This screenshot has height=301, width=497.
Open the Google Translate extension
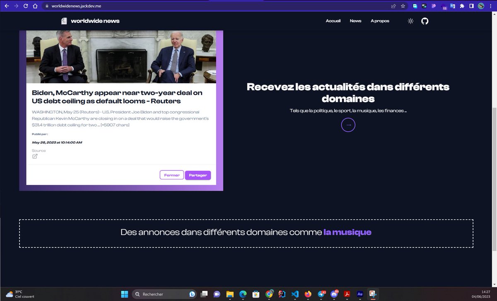point(453,6)
